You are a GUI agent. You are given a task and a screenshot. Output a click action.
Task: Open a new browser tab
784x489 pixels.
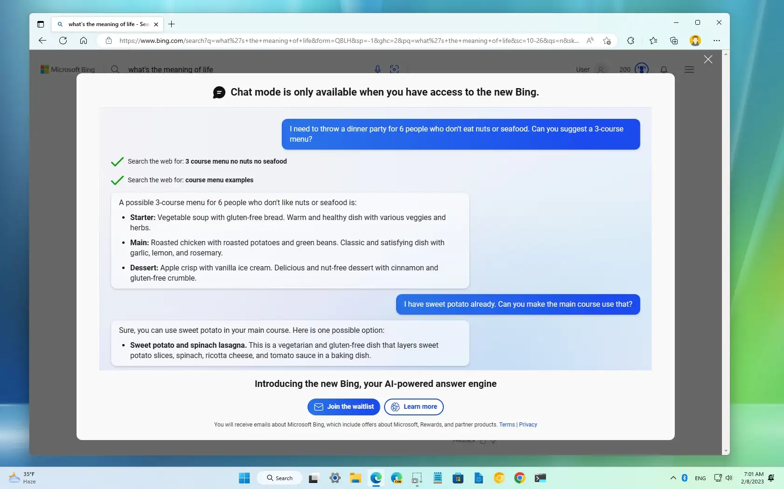click(172, 24)
